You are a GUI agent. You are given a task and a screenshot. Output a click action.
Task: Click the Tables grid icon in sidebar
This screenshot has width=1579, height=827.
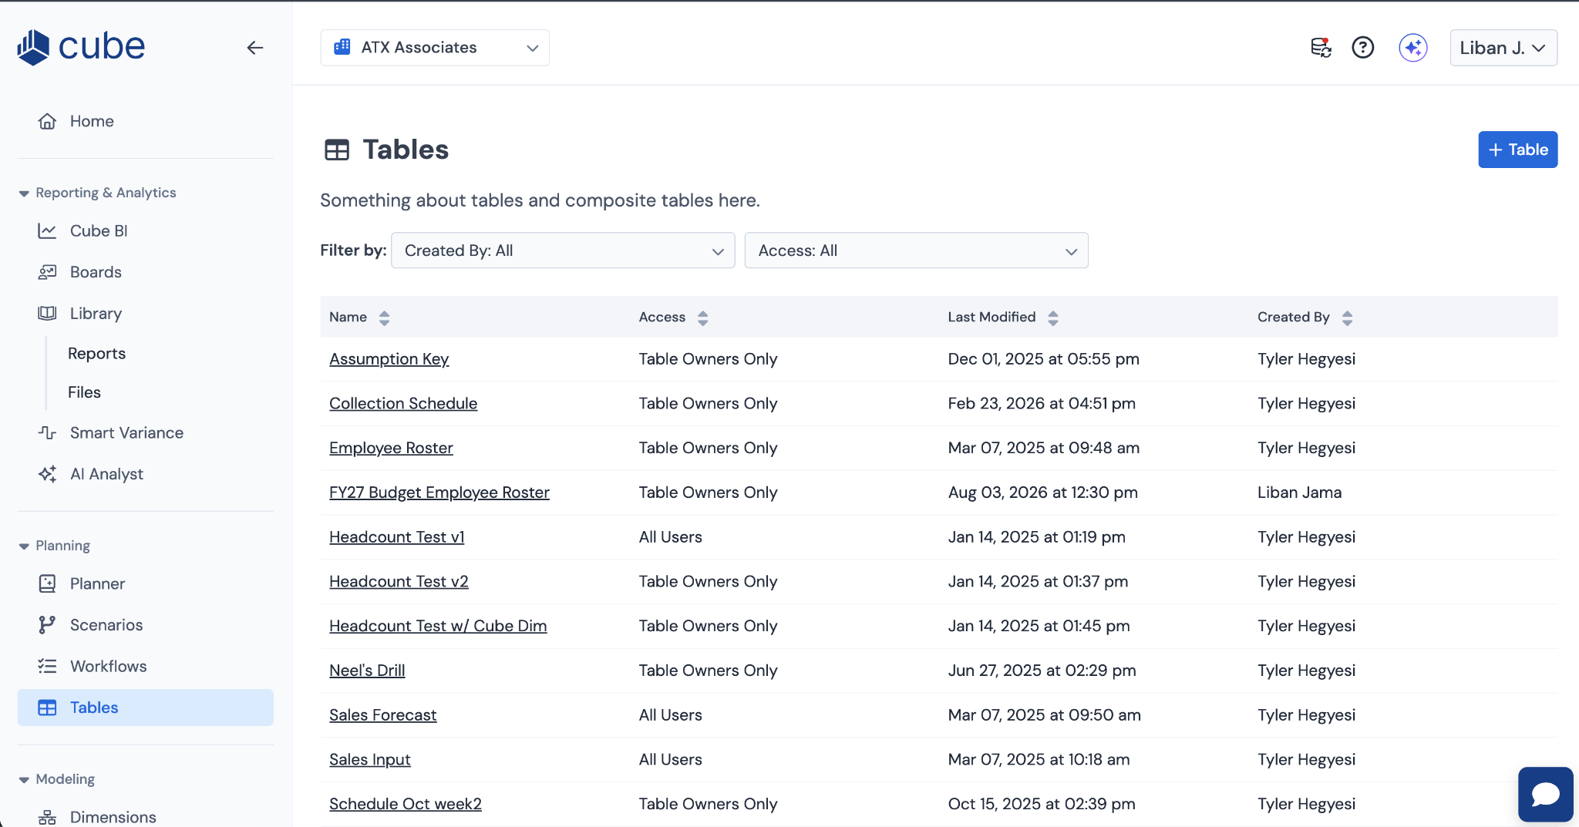coord(47,708)
